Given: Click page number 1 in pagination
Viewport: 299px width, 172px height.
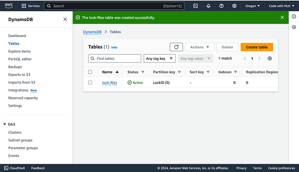Looking at the screenshot, I should (x=252, y=59).
